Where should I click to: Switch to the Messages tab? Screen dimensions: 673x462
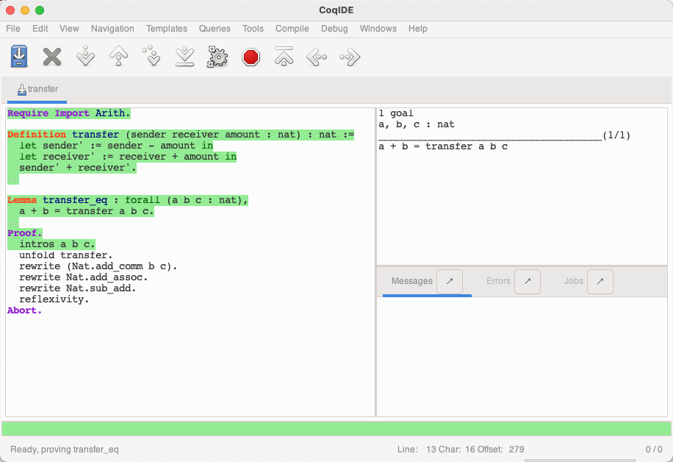(412, 281)
